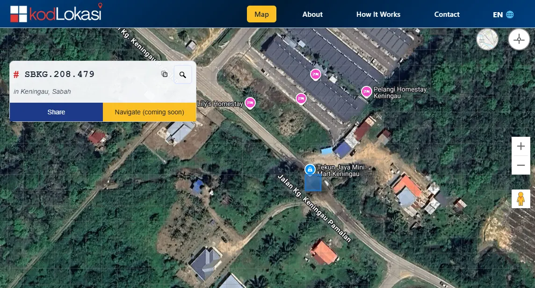The height and width of the screenshot is (288, 535).
Task: Switch to the Map tab
Action: 261,14
